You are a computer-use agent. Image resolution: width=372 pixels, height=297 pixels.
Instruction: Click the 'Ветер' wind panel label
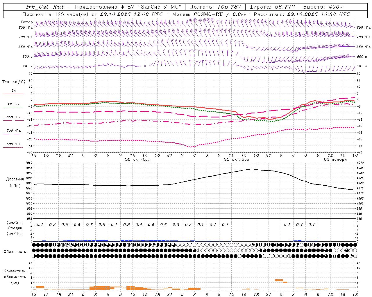27,22
